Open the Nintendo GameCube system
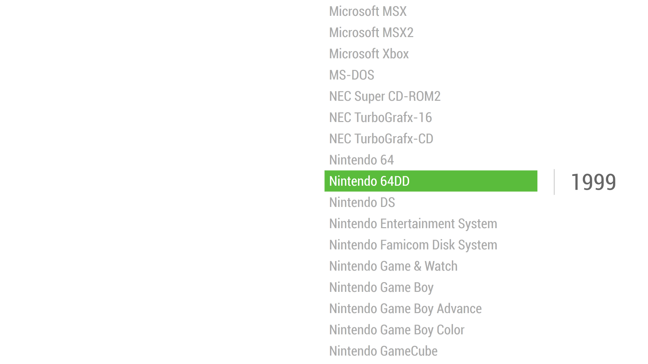This screenshot has width=648, height=364. click(383, 351)
